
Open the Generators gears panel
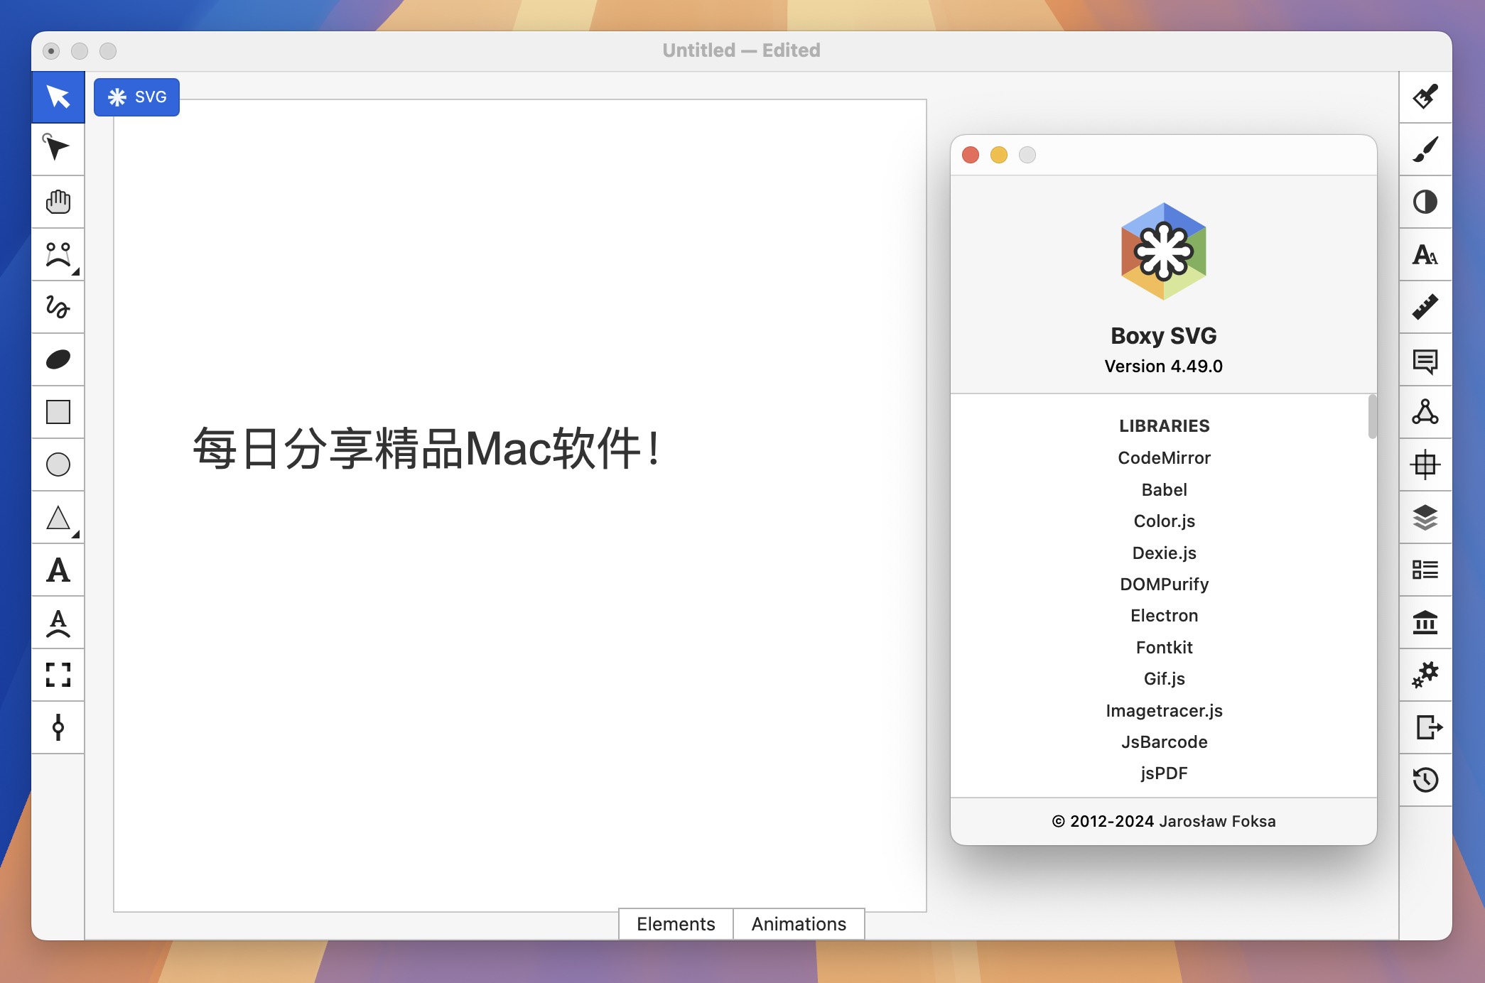[x=1425, y=675]
